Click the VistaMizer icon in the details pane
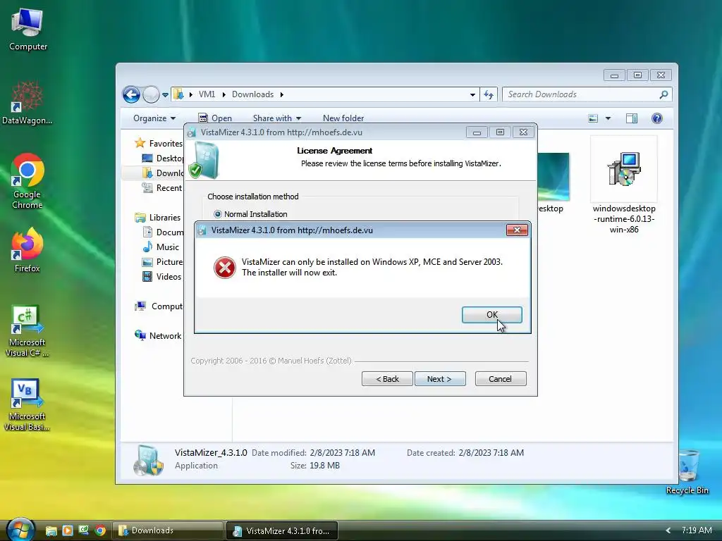This screenshot has width=722, height=541. click(x=148, y=460)
